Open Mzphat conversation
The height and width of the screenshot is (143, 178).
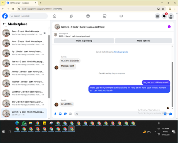pyautogui.click(x=24, y=83)
